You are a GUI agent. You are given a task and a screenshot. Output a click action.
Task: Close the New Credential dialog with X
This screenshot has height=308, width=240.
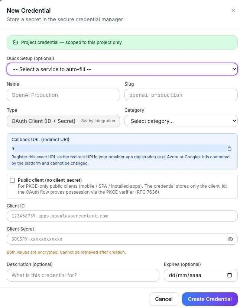(233, 10)
